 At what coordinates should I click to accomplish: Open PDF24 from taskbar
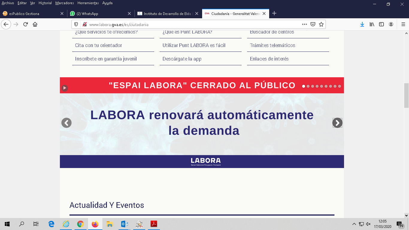click(x=139, y=224)
